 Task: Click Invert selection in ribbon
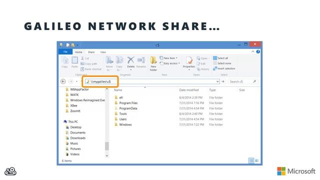(224, 69)
